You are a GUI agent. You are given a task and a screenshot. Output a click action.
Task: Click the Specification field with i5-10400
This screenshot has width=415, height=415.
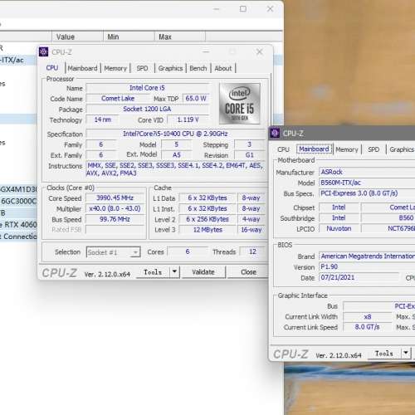(175, 134)
